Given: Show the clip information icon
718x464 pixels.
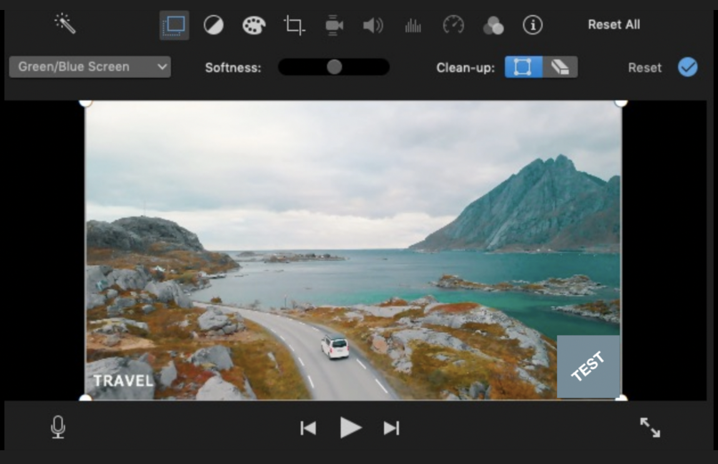Looking at the screenshot, I should (x=533, y=25).
